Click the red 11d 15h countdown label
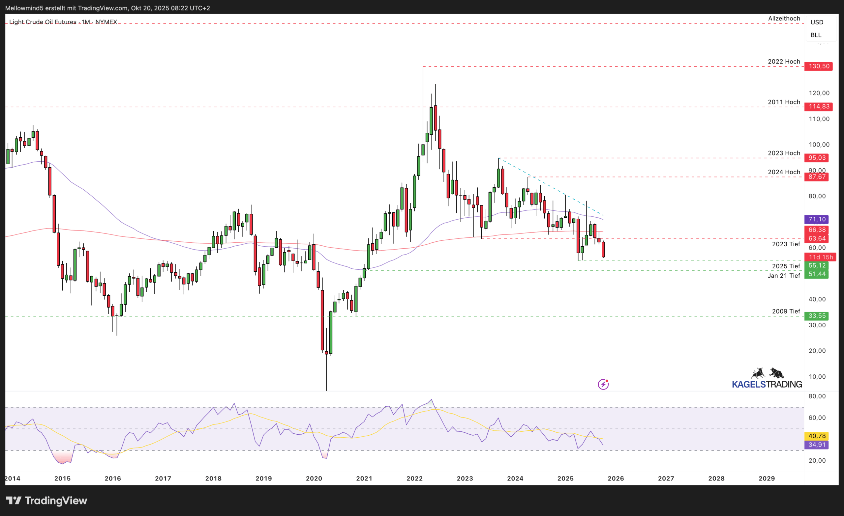The width and height of the screenshot is (844, 516). tap(820, 257)
